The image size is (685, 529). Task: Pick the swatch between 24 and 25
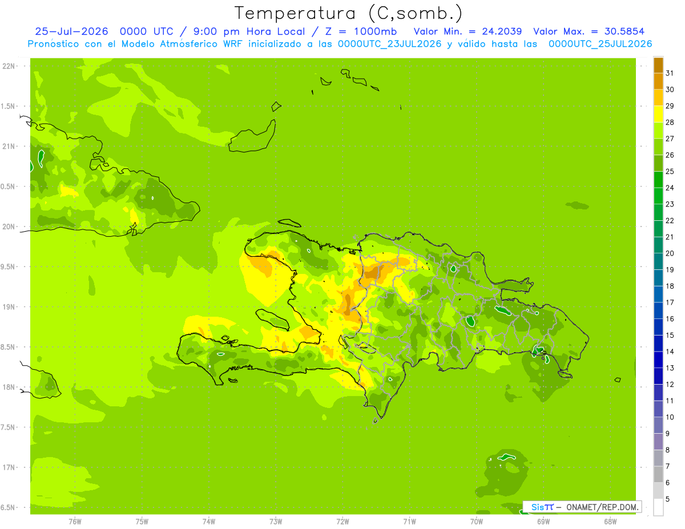[658, 179]
